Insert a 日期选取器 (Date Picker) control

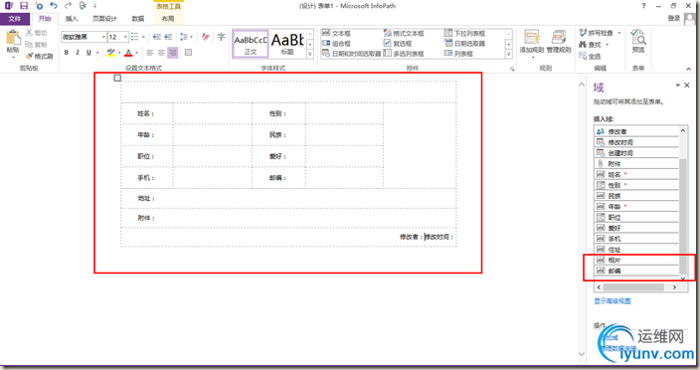click(464, 44)
